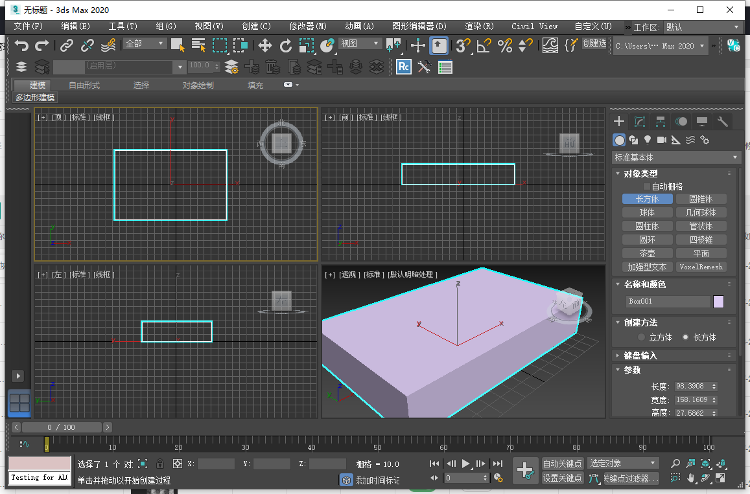Open the Civil View menu
The image size is (750, 494).
coord(534,27)
